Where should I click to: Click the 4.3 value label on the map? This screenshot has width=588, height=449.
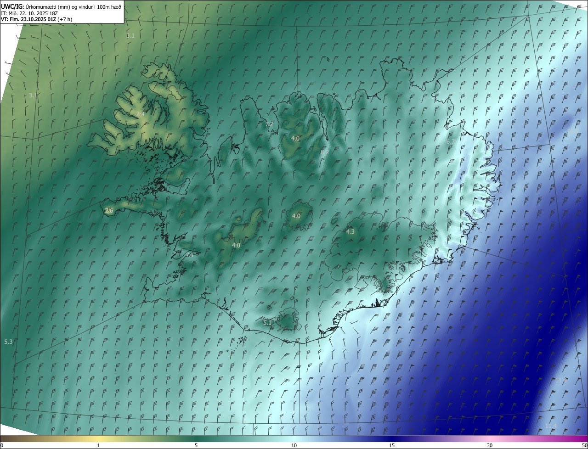(350, 231)
